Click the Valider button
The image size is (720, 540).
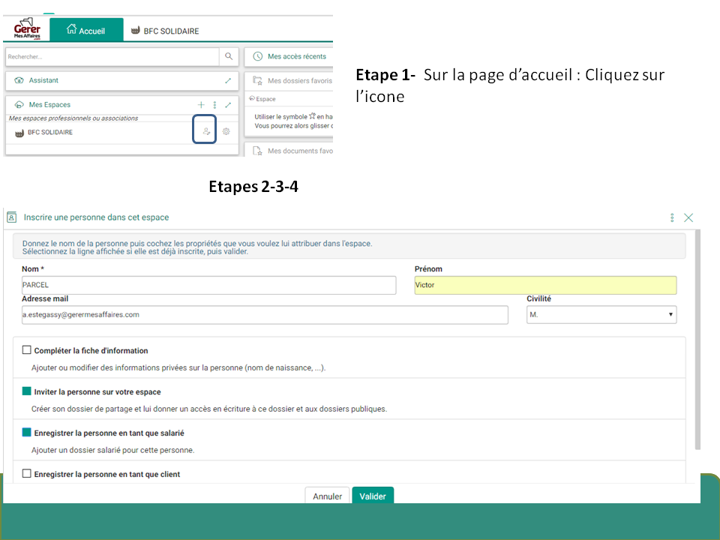coord(373,496)
